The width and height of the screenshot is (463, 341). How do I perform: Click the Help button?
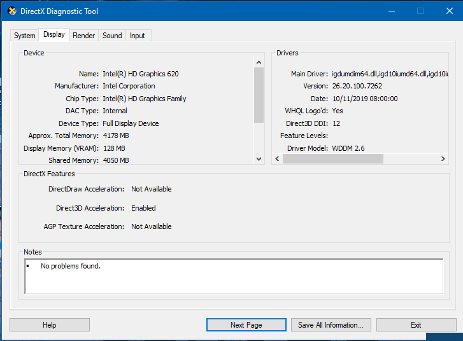49,324
